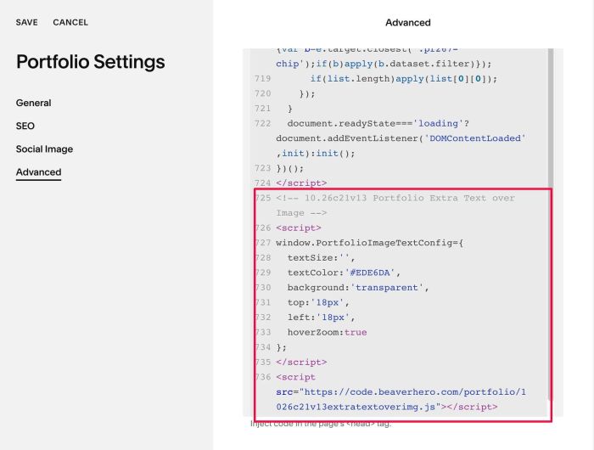Click the 'DOMContentLoaded' string in code
Viewport: 594px width, 450px height.
click(x=474, y=138)
